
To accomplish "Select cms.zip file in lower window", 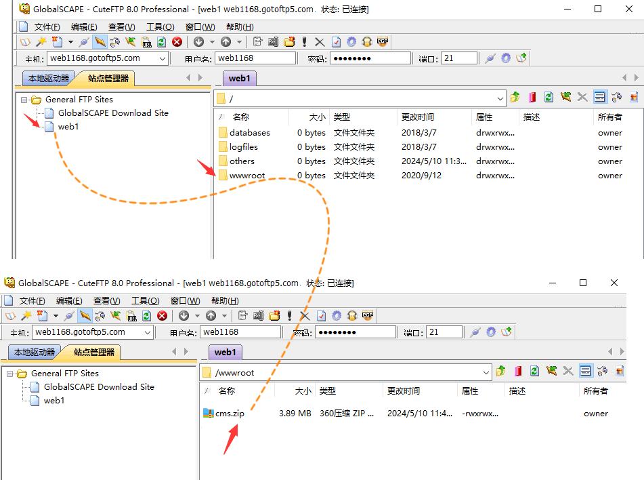I will point(230,414).
